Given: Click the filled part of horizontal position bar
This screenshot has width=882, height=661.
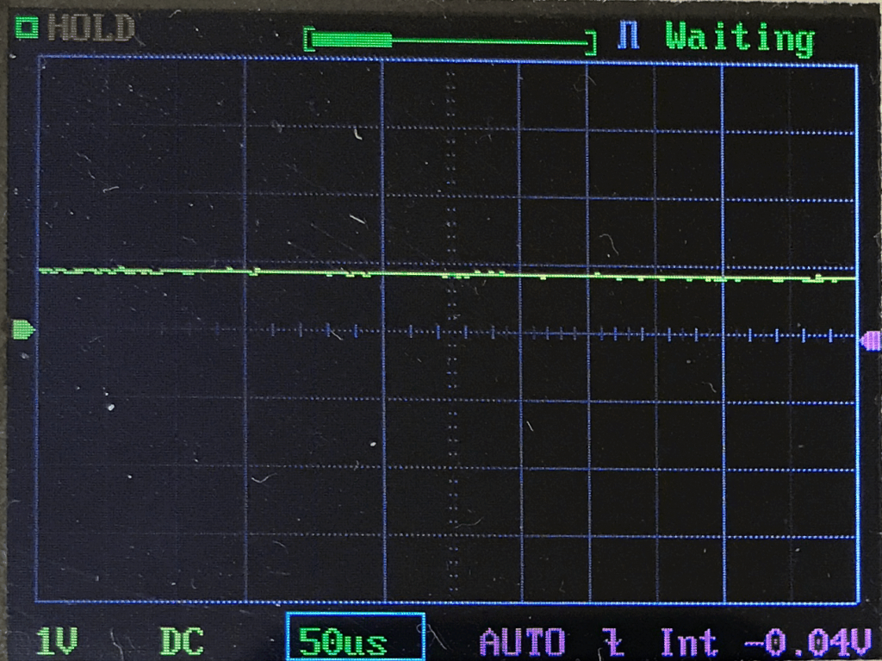Looking at the screenshot, I should 353,40.
